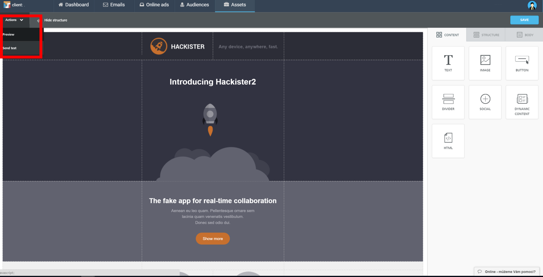Select the Dynamic Content block
Screen dimensions: 543x277
[x=522, y=102]
